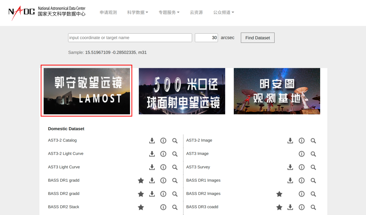Download BASS DR1 gradd
The image size is (366, 215).
[x=152, y=181]
